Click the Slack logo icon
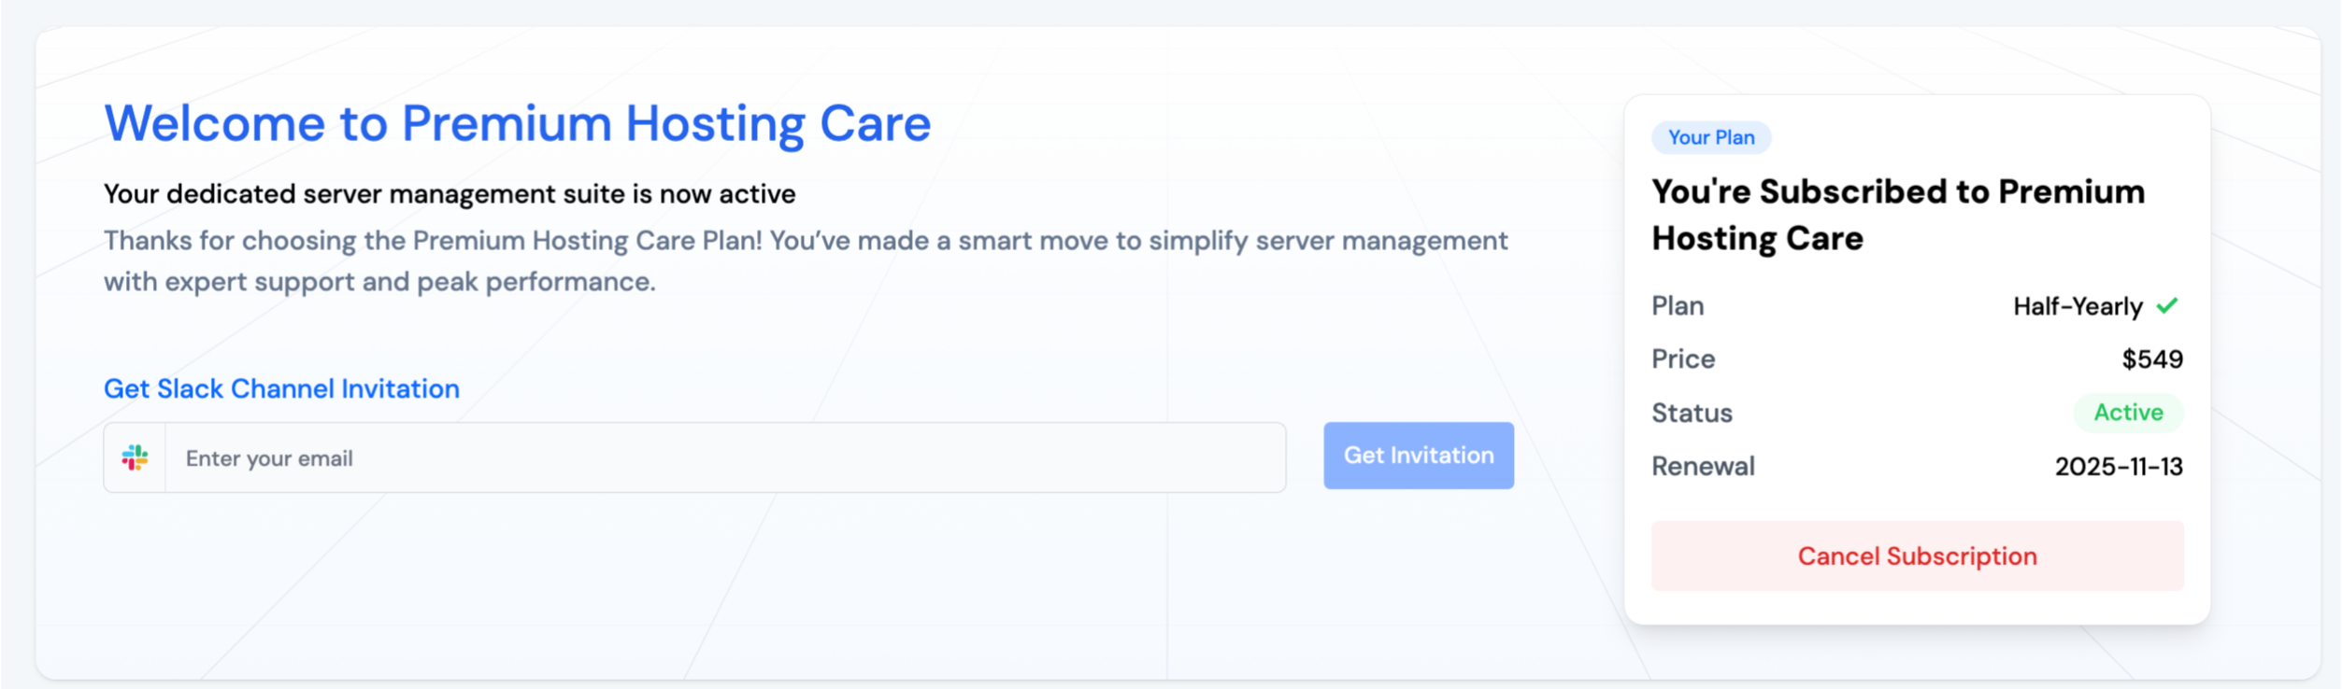 pos(135,457)
